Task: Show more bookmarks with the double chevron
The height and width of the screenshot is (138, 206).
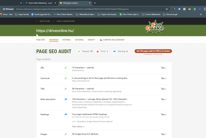Action: pos(201,14)
